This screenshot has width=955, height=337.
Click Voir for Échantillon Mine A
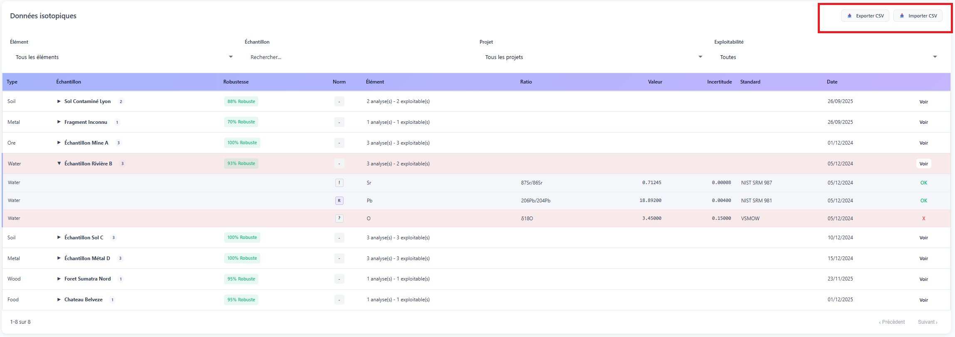click(923, 143)
